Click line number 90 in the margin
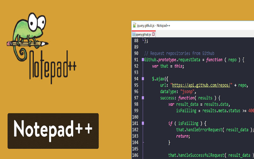 pos(136,53)
